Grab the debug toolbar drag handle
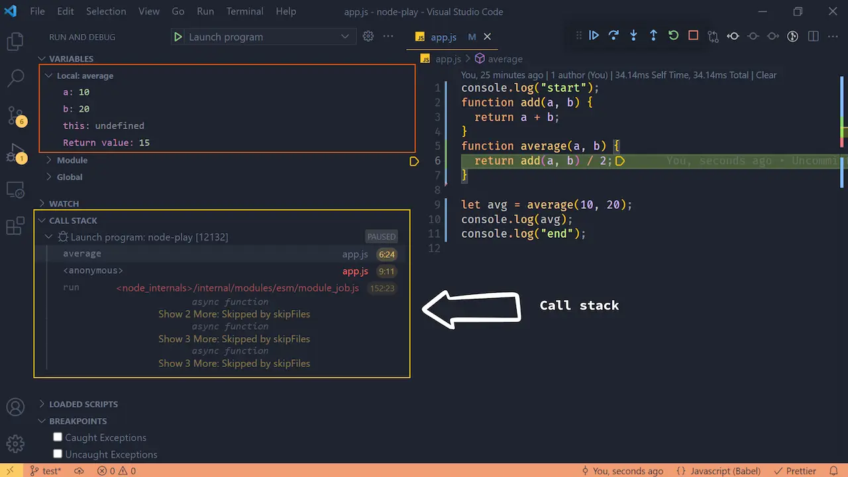The height and width of the screenshot is (477, 848). click(x=578, y=36)
